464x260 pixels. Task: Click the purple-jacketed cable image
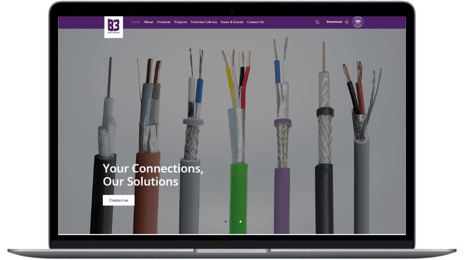coord(282,135)
